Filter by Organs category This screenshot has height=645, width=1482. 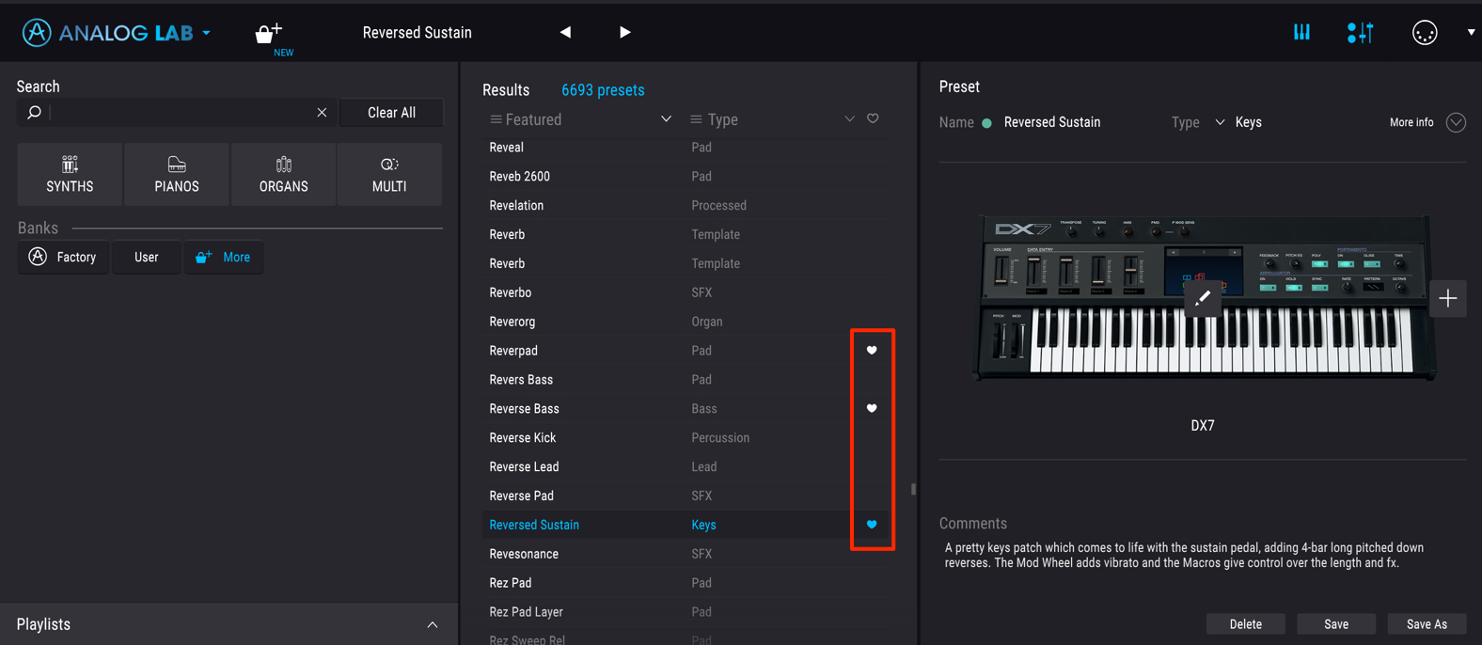[x=283, y=174]
